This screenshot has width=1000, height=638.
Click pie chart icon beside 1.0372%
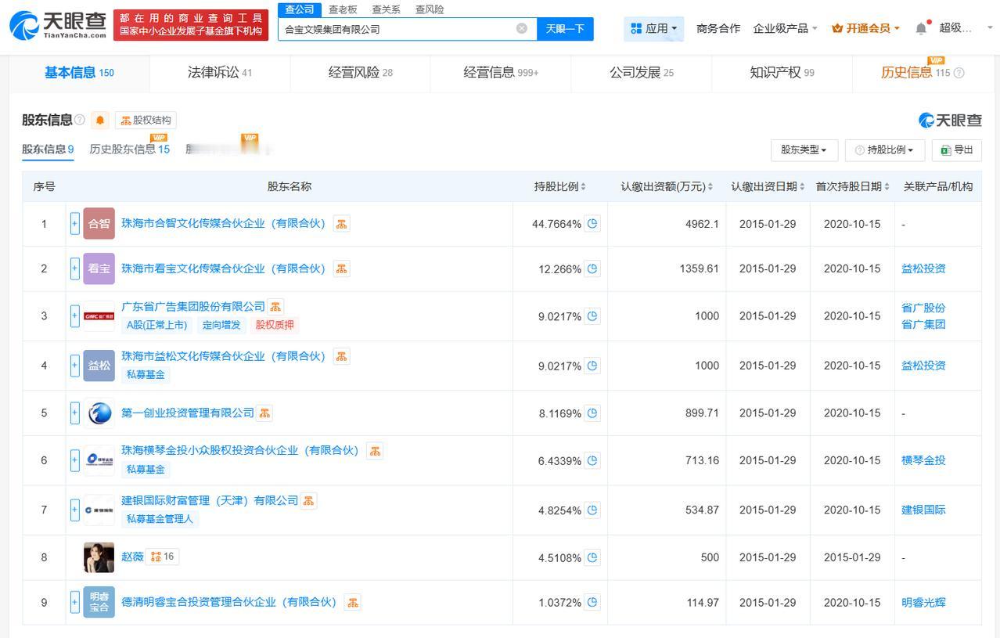pyautogui.click(x=592, y=602)
